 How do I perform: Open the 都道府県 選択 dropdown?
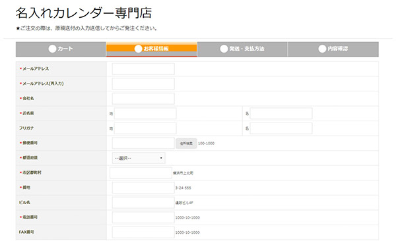pyautogui.click(x=139, y=158)
